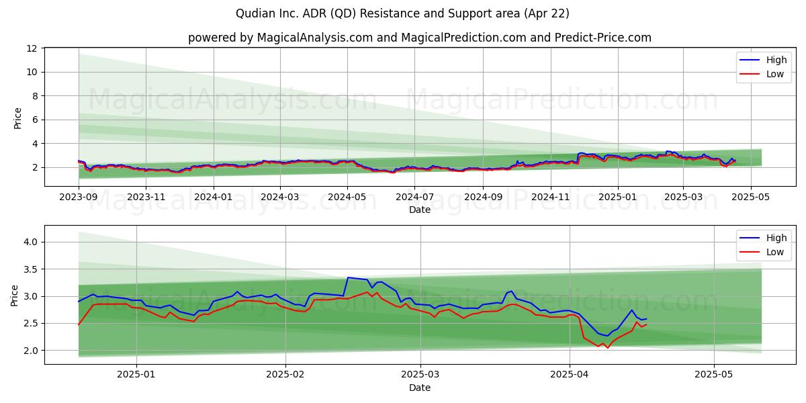Click the '8' y-axis label in top chart
806x403 pixels.
[x=34, y=96]
